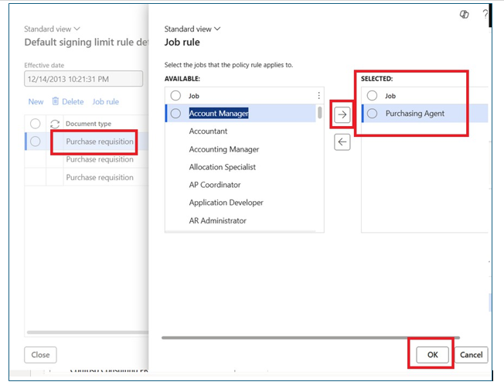The width and height of the screenshot is (504, 392).
Task: Select the Purchasing Agent row radio button
Action: point(373,114)
